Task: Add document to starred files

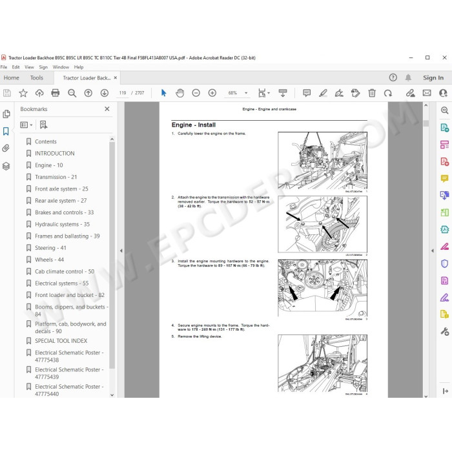Action: [23, 93]
